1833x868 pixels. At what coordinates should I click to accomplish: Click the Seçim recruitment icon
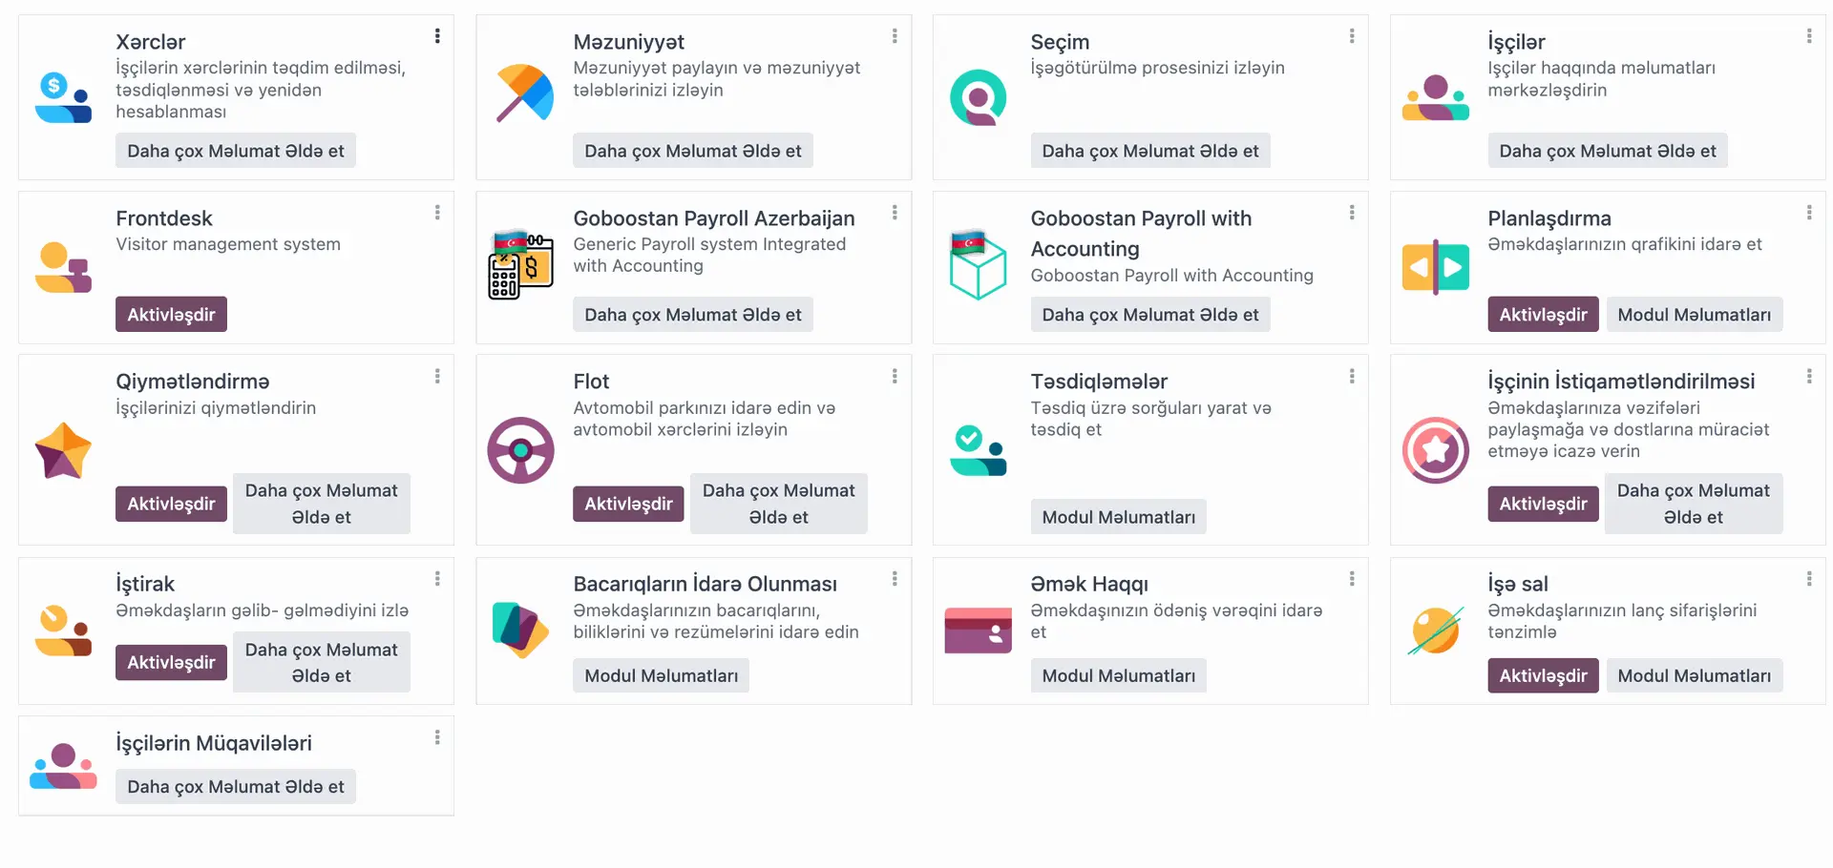click(x=978, y=97)
